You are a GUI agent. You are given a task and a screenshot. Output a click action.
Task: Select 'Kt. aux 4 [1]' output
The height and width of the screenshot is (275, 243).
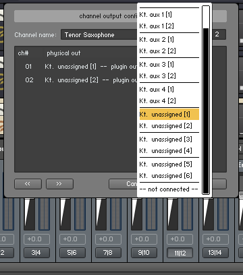[169, 90]
